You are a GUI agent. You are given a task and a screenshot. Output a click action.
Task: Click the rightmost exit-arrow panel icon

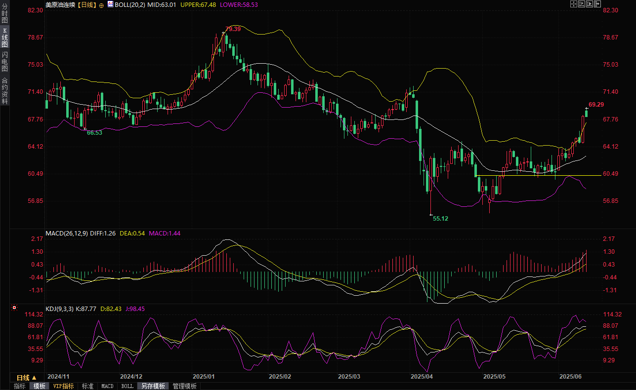597,4
